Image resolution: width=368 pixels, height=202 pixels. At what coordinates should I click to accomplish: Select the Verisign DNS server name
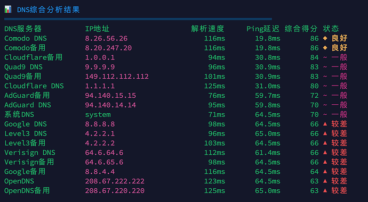(x=30, y=153)
